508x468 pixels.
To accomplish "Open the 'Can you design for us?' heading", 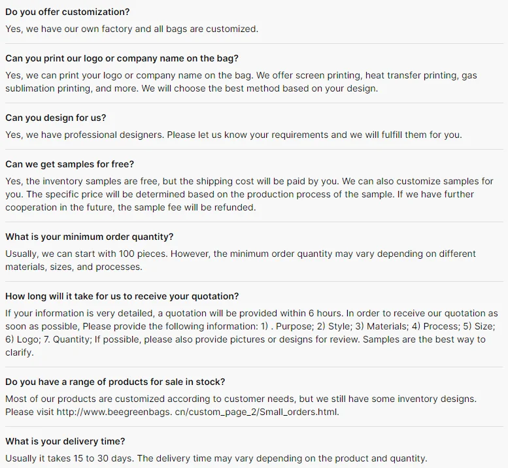I will 56,118.
